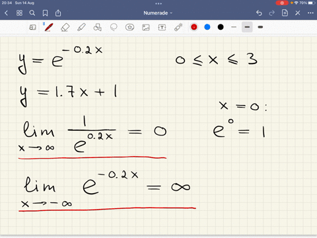Redo the undone stroke

pos(272,13)
